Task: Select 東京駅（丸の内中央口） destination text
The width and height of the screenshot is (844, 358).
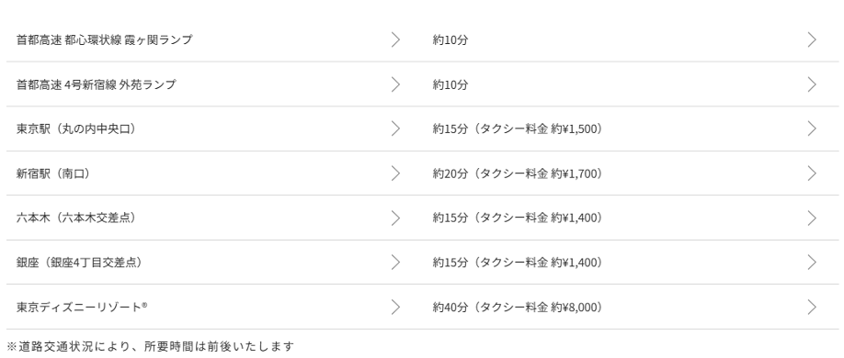Action: [x=76, y=129]
